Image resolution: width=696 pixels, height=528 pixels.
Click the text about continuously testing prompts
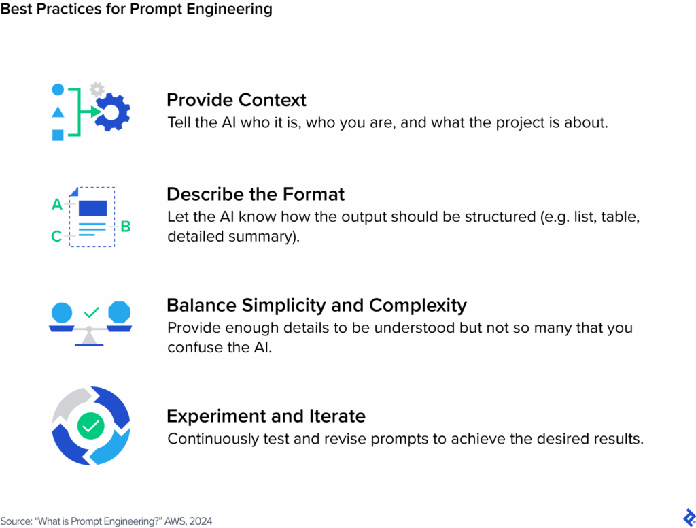click(405, 439)
